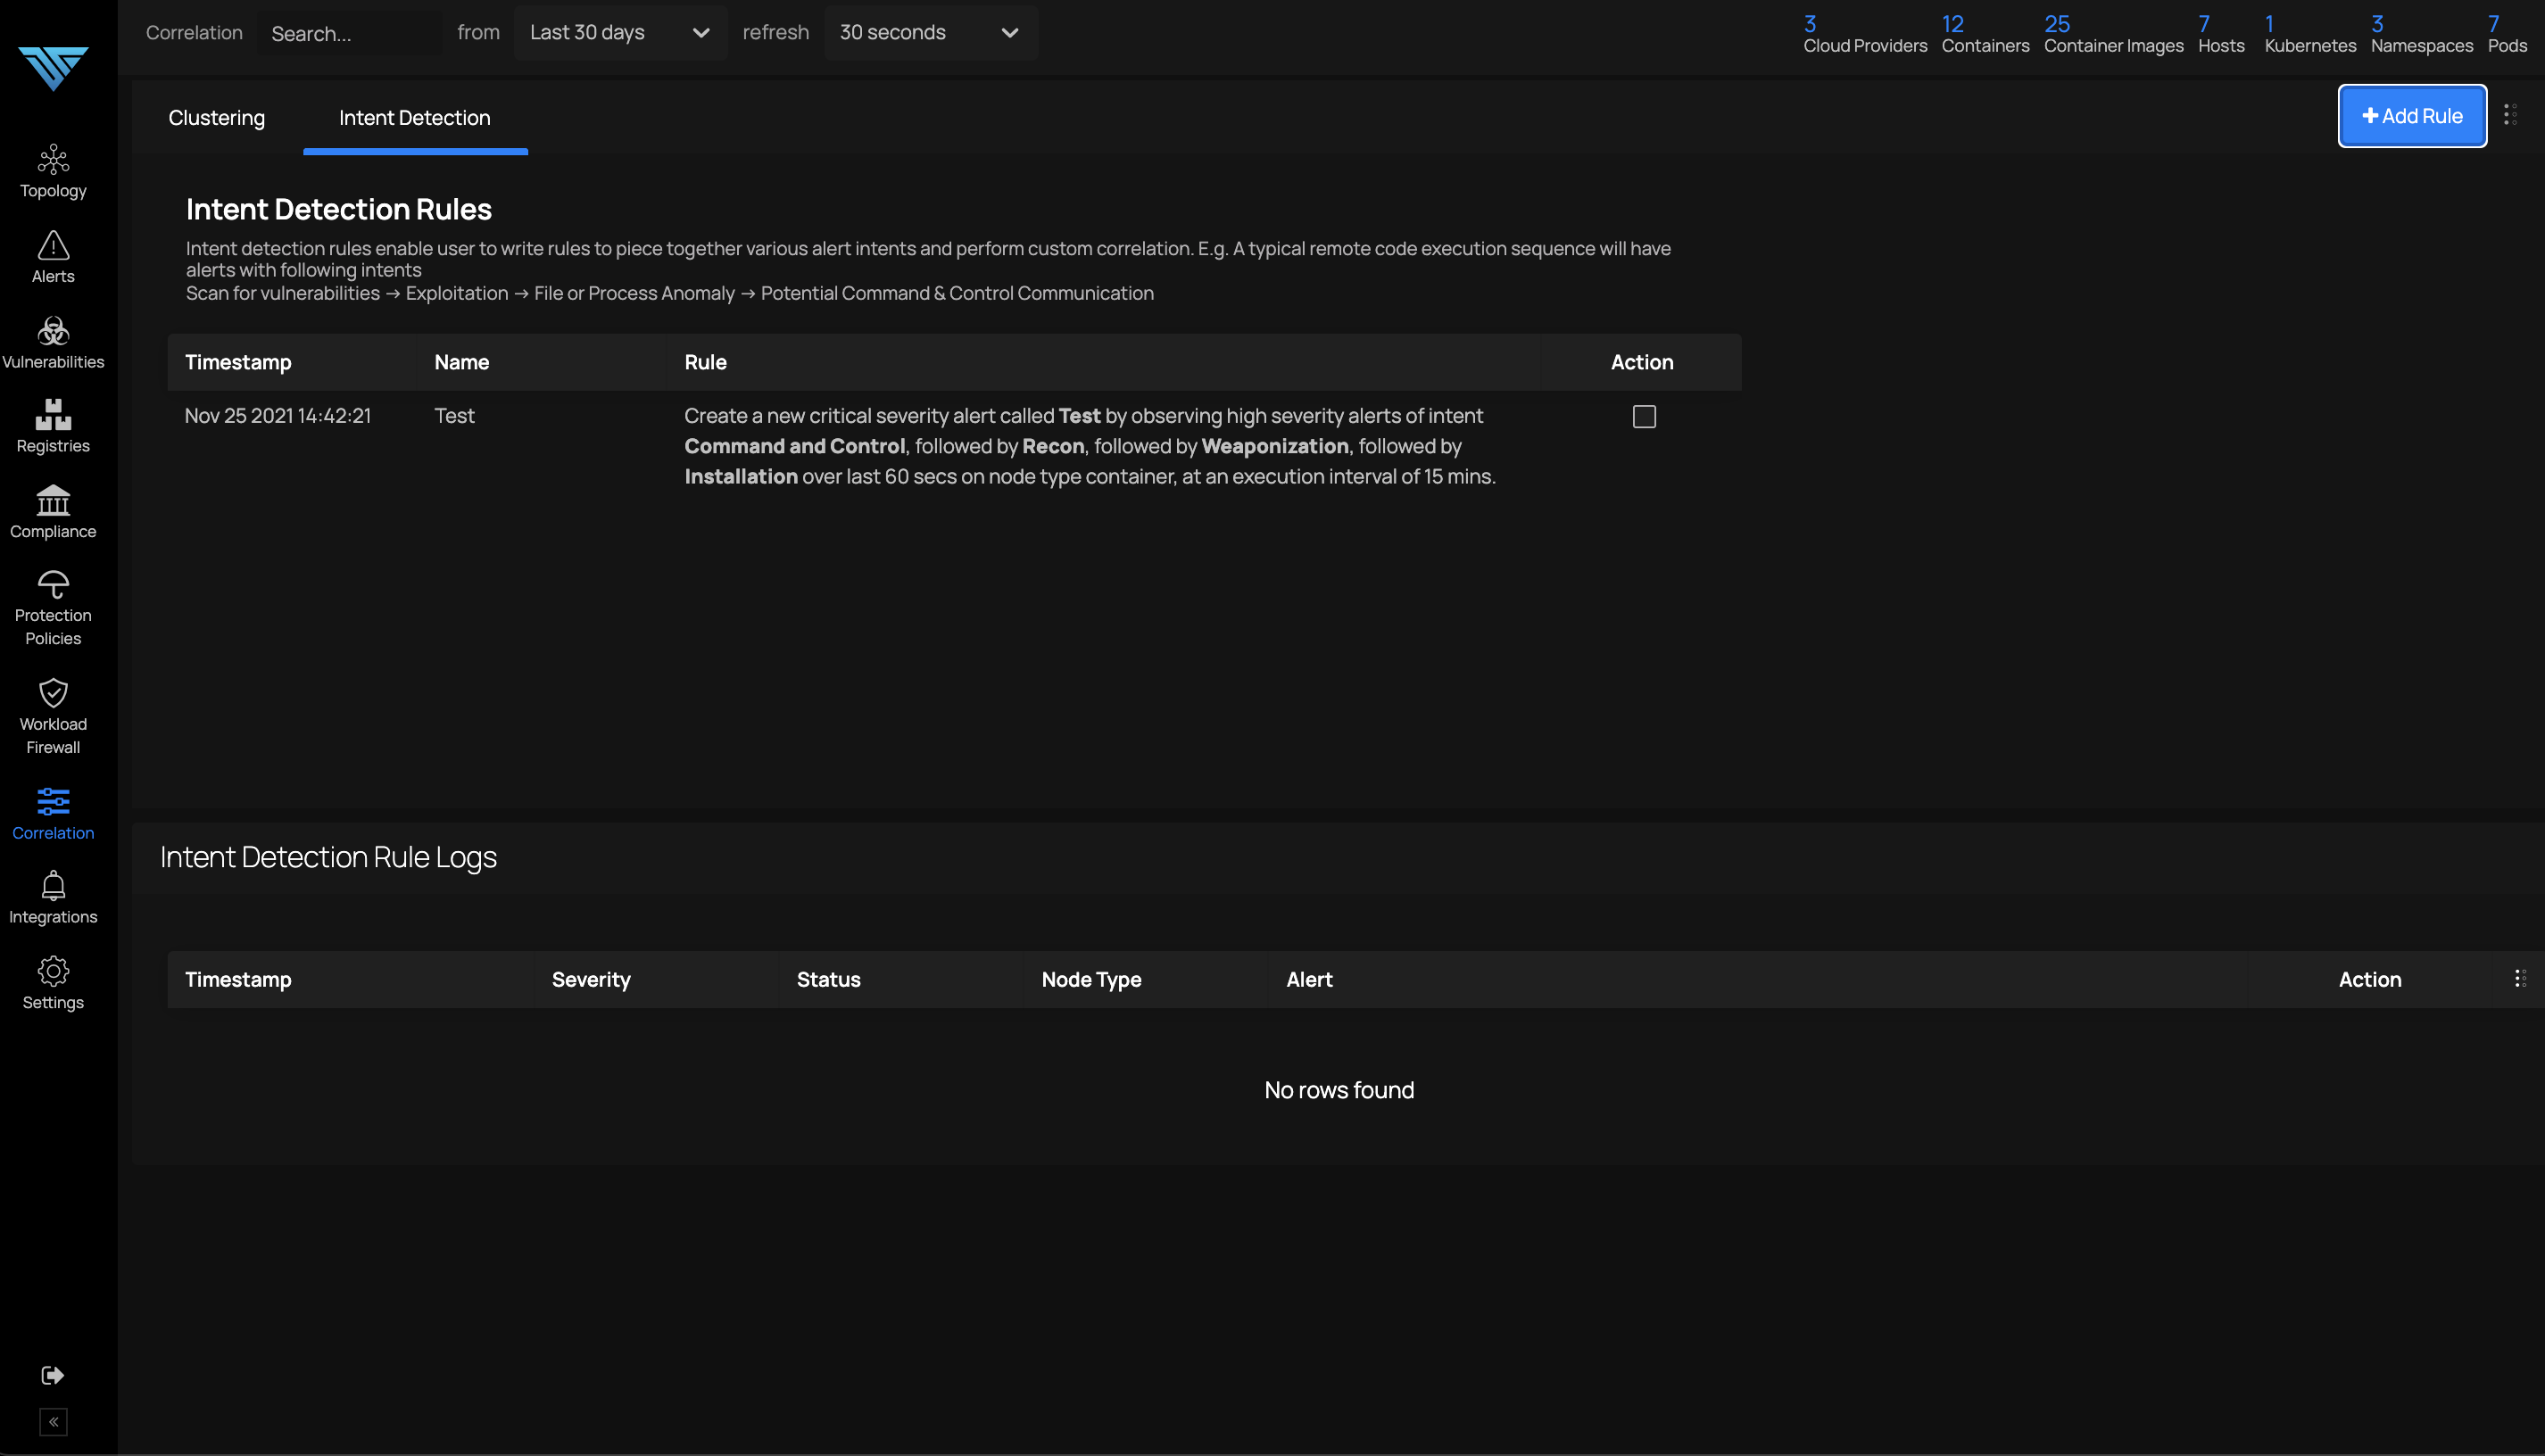Open column options dots in logs table
Screen dimensions: 2545x1456
tap(2520, 979)
